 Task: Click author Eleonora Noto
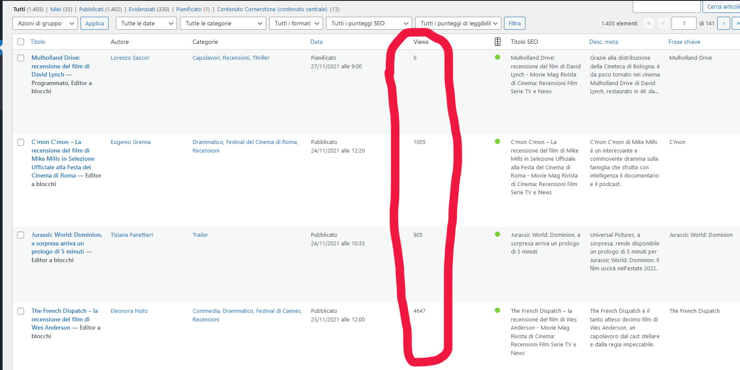pos(129,311)
